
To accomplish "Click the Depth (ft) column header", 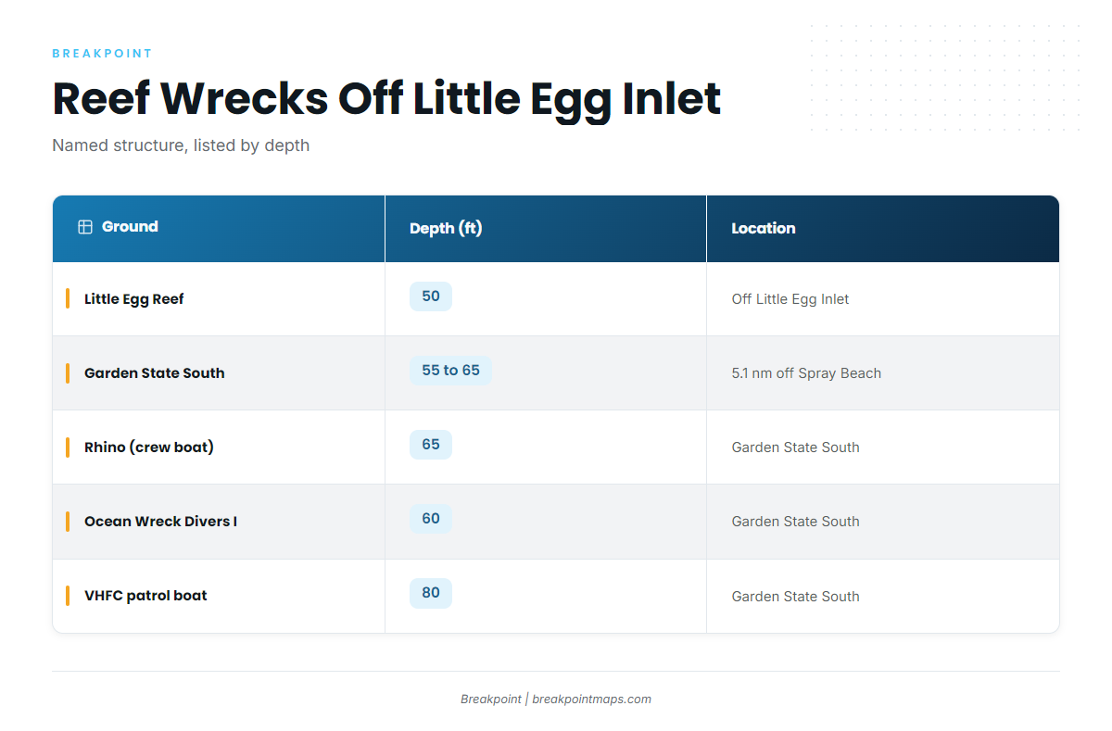I will click(x=546, y=229).
